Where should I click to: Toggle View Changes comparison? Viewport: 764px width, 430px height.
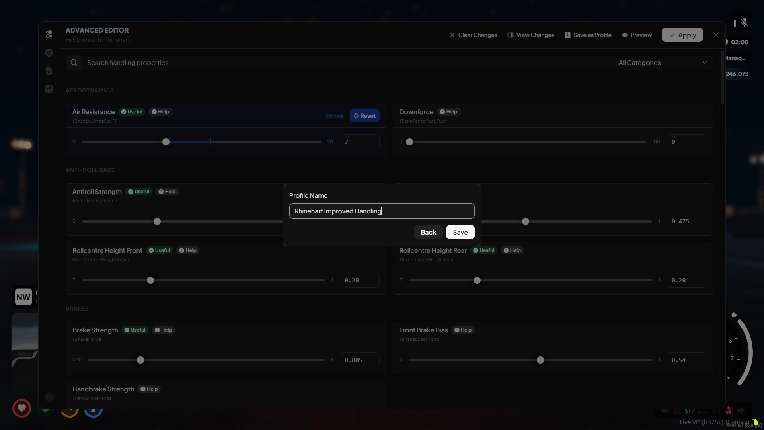click(x=531, y=35)
